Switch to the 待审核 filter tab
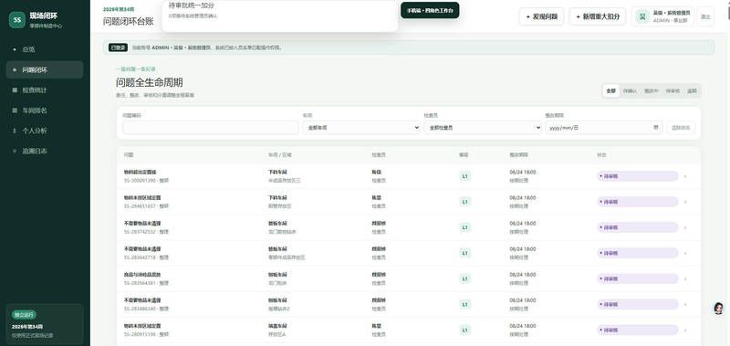This screenshot has width=730, height=346. click(673, 90)
